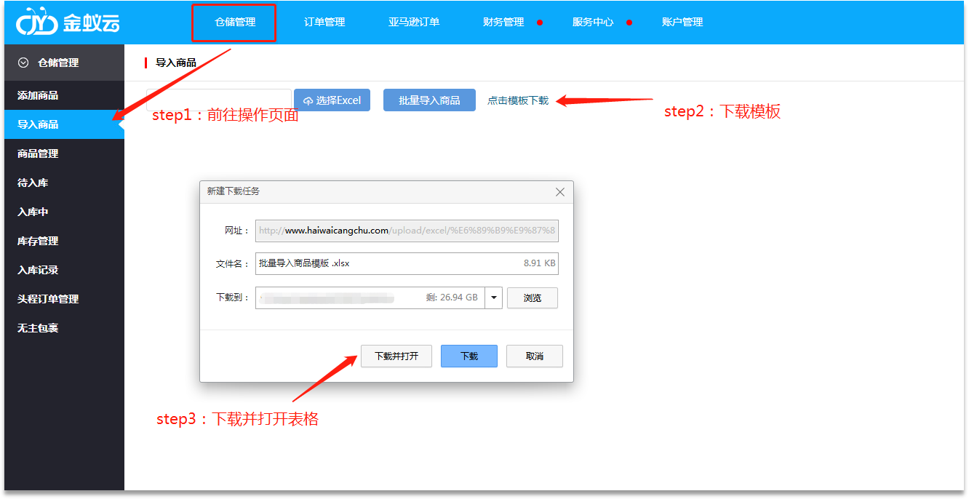Screen dimensions: 969x499
Task: Open 库存管理 in the sidebar
Action: tap(38, 241)
